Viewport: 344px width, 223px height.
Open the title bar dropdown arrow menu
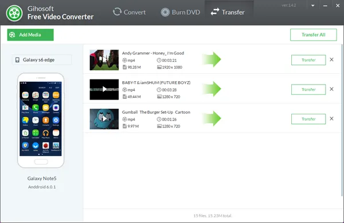point(313,6)
